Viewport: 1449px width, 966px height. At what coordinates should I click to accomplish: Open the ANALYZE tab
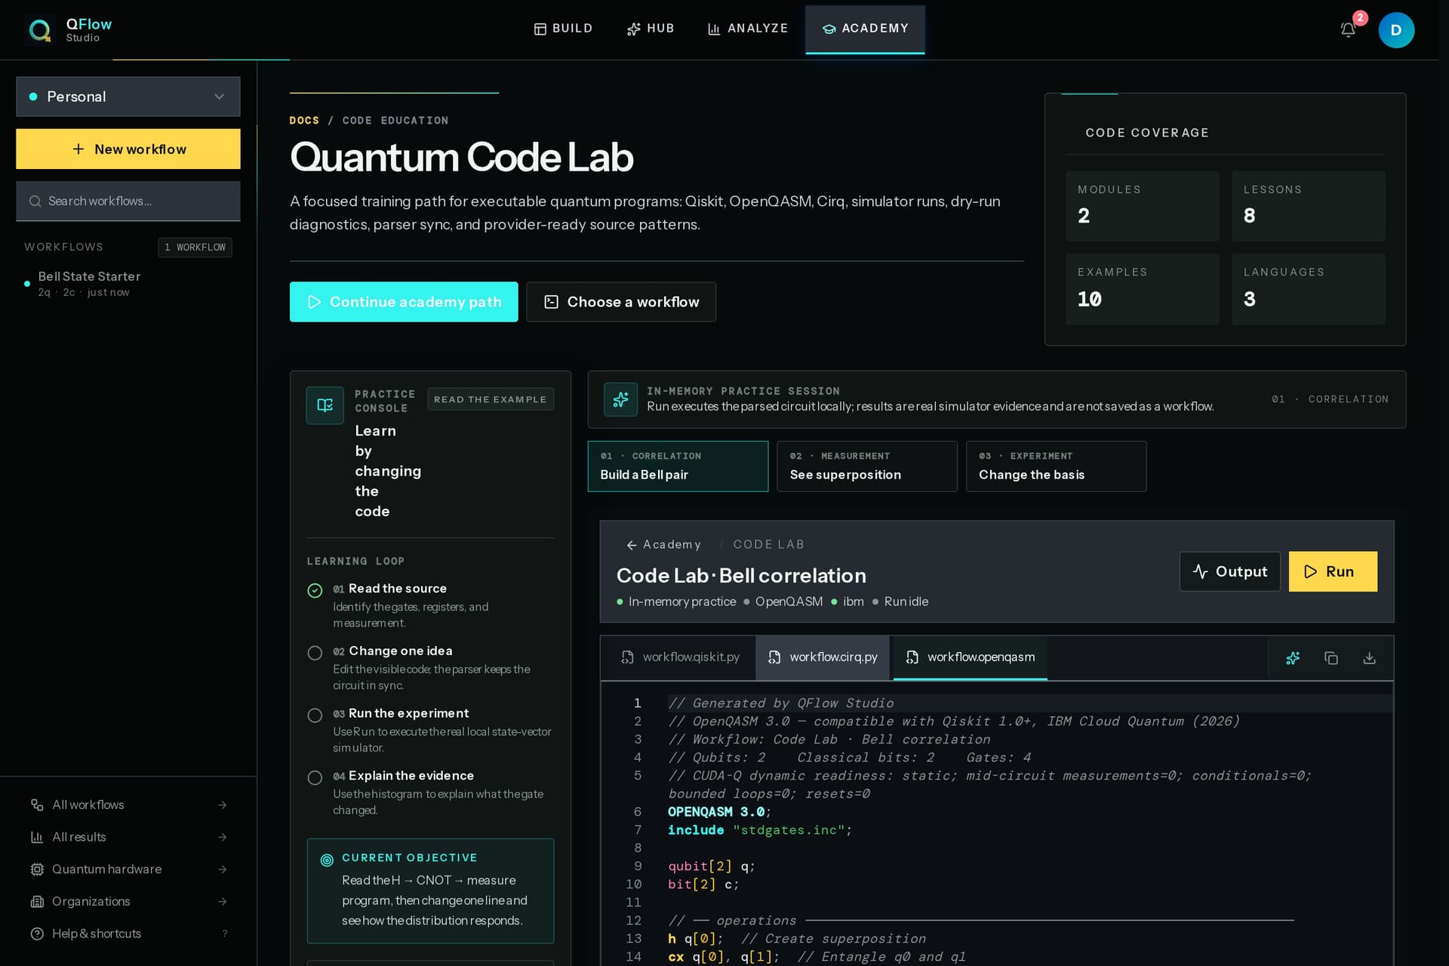748,29
